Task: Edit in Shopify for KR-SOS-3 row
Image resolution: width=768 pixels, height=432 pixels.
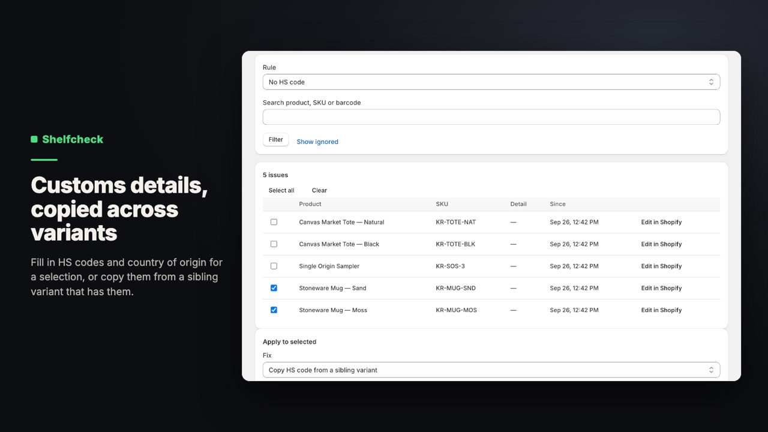Action: 661,266
